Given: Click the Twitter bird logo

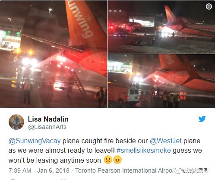Looking at the screenshot, I should 202,119.
